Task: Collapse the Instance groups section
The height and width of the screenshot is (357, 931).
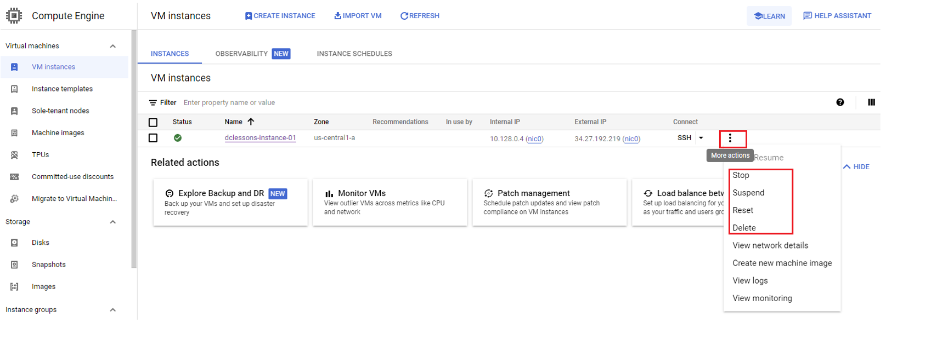Action: coord(113,310)
